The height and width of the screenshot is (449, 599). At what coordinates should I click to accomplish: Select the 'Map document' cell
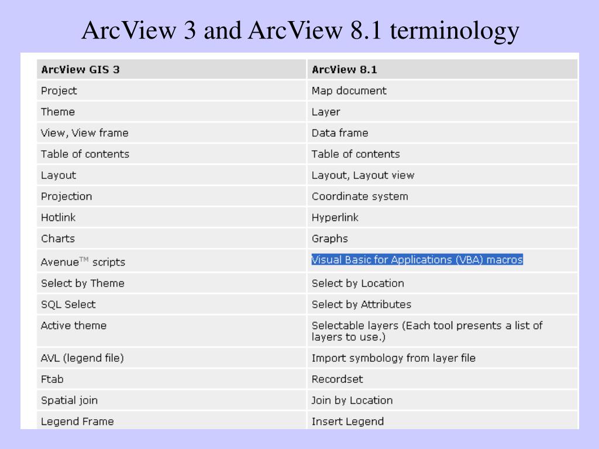click(x=442, y=91)
